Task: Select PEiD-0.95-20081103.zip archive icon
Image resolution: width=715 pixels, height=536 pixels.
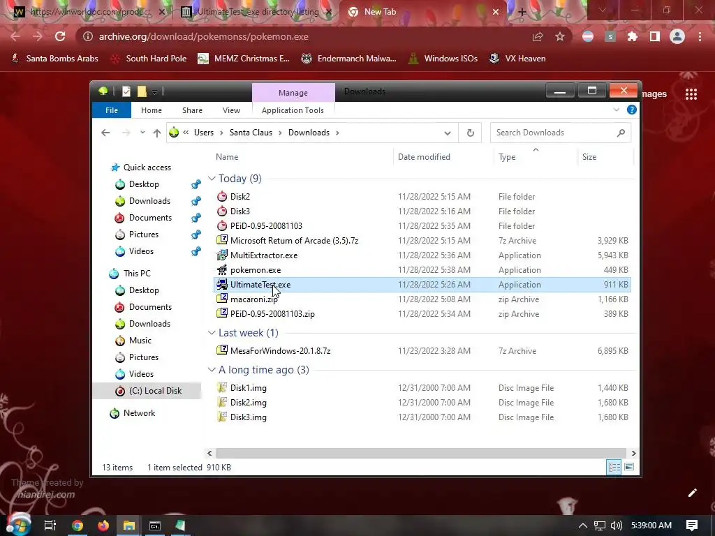Action: click(222, 313)
